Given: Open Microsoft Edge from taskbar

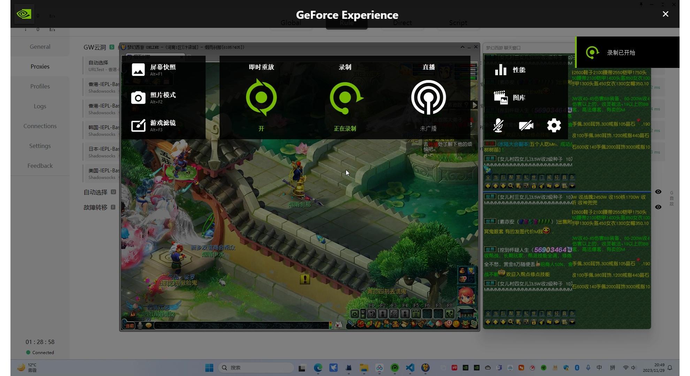Looking at the screenshot, I should [x=318, y=368].
